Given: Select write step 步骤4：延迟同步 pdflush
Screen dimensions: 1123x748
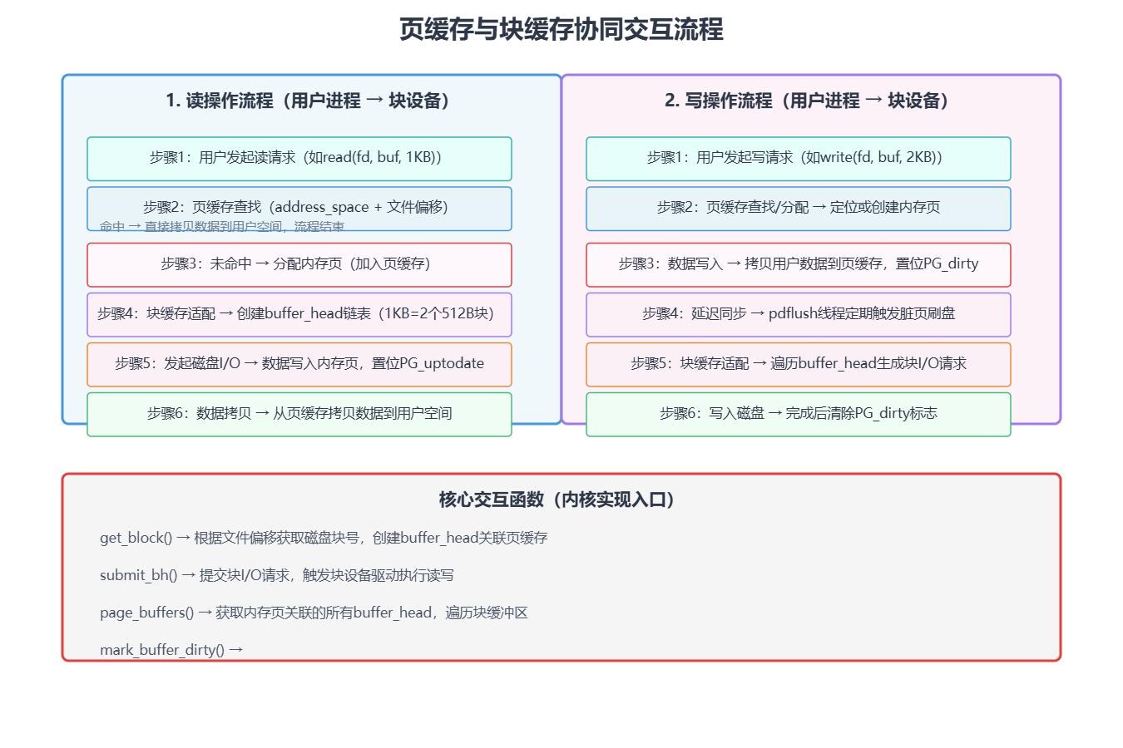Looking at the screenshot, I should [x=799, y=314].
